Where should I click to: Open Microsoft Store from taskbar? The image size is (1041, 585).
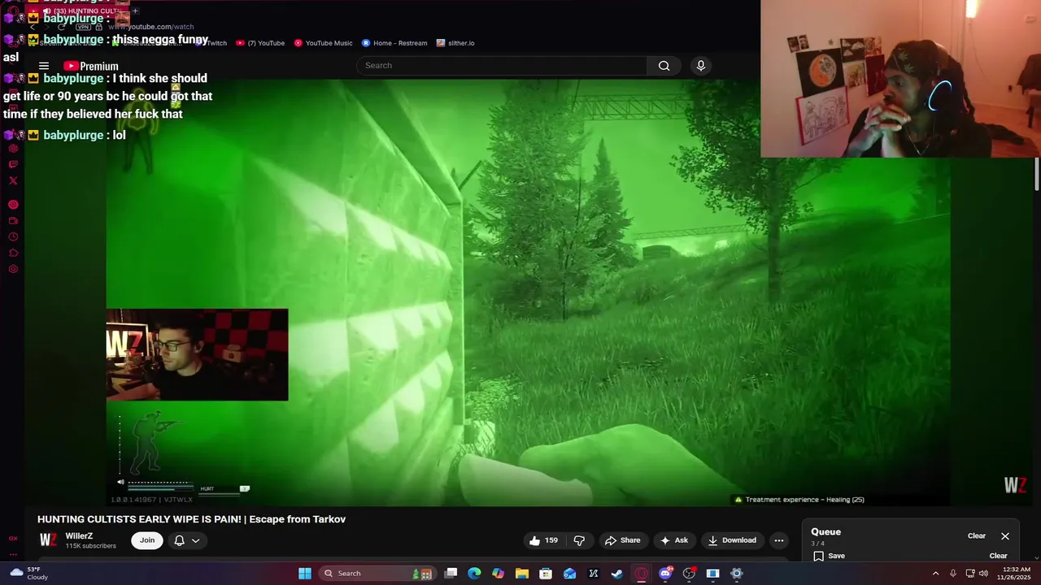tap(546, 574)
